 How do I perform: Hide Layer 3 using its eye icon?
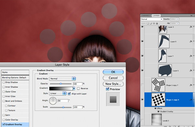click(x=142, y=27)
